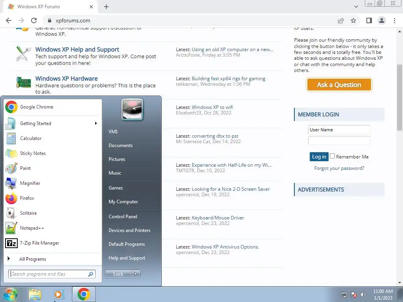Launch Solitaire from the Start menu

pyautogui.click(x=53, y=213)
